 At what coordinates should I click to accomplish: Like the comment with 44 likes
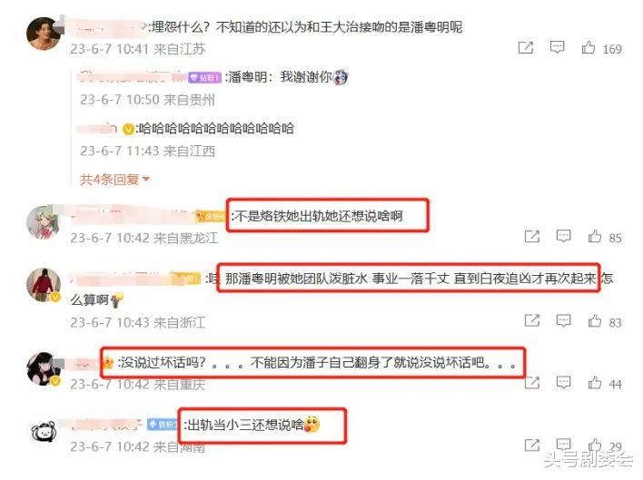(595, 383)
